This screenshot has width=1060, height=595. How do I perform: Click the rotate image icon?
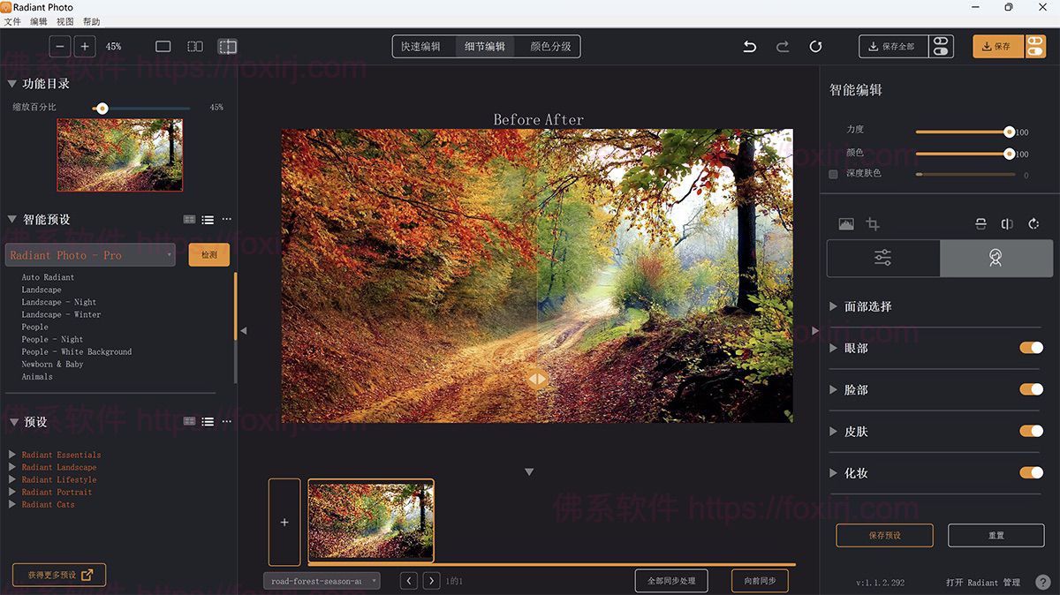1033,223
